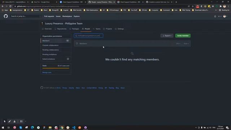Open the Export dropdown
This screenshot has width=231, height=130.
tap(167, 36)
